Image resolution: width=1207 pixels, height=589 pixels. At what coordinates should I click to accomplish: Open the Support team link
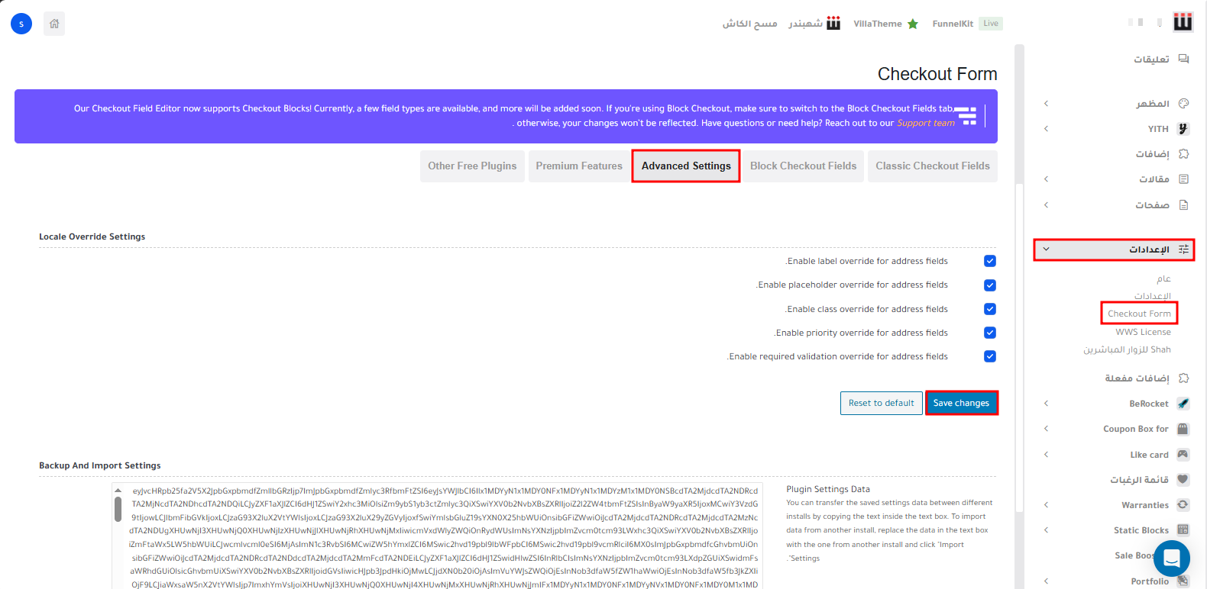click(925, 123)
